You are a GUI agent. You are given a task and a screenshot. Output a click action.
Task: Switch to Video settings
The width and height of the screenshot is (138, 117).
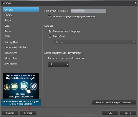pyautogui.click(x=8, y=26)
